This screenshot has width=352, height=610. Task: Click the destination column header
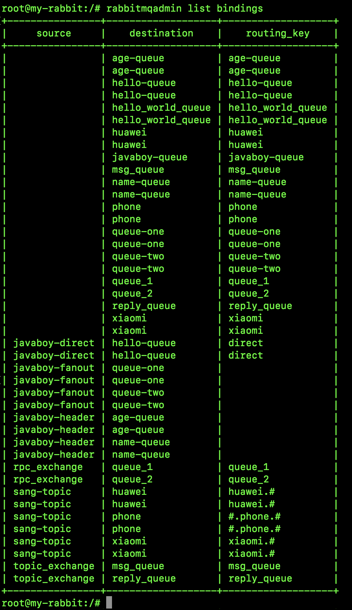(161, 33)
